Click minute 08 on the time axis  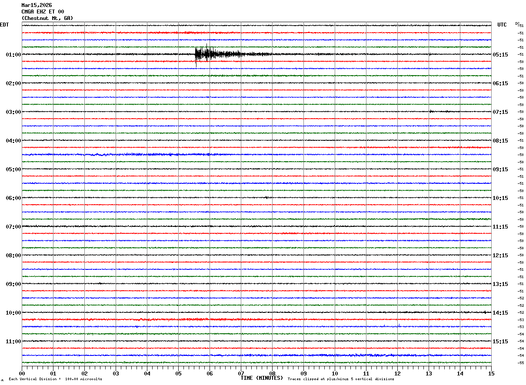click(272, 373)
